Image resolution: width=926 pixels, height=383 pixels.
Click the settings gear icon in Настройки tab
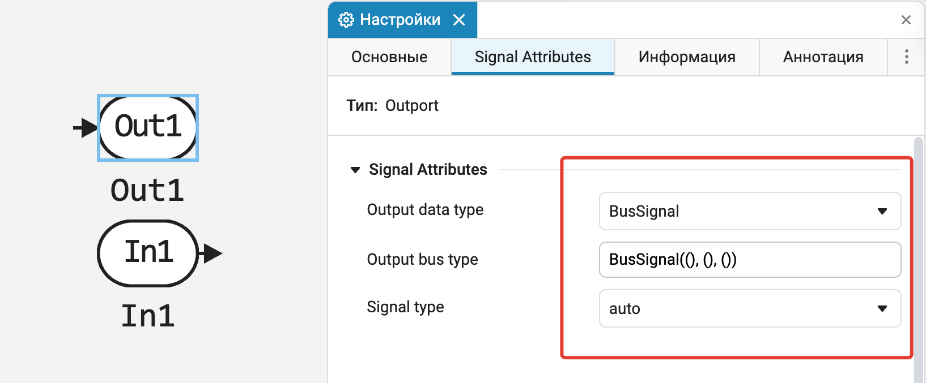pos(346,20)
